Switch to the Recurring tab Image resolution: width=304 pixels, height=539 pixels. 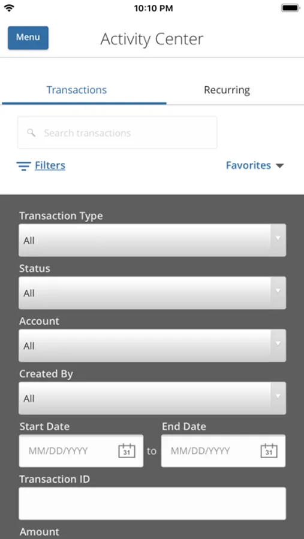coord(227,90)
